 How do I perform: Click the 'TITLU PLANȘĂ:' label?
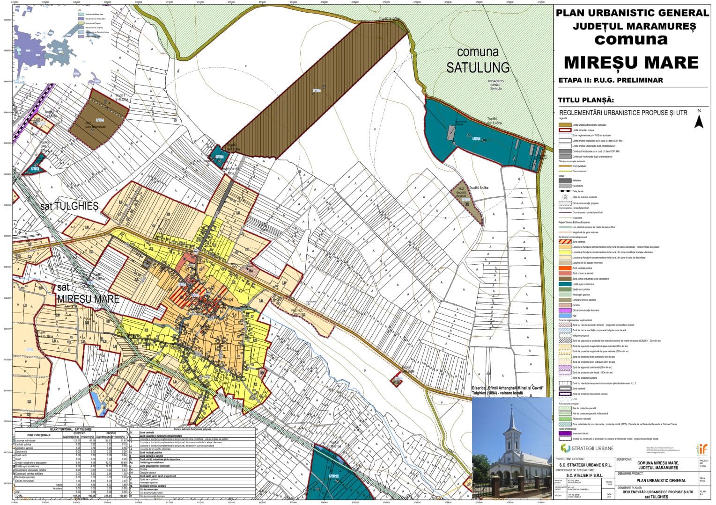pyautogui.click(x=586, y=100)
